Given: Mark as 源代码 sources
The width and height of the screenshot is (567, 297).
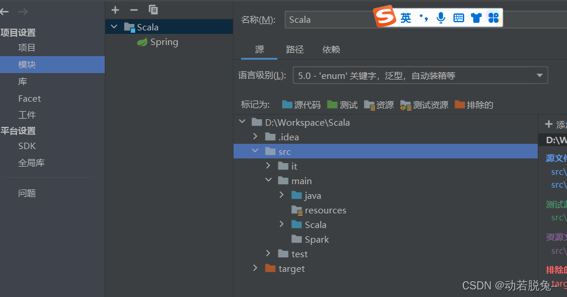Looking at the screenshot, I should [x=301, y=105].
